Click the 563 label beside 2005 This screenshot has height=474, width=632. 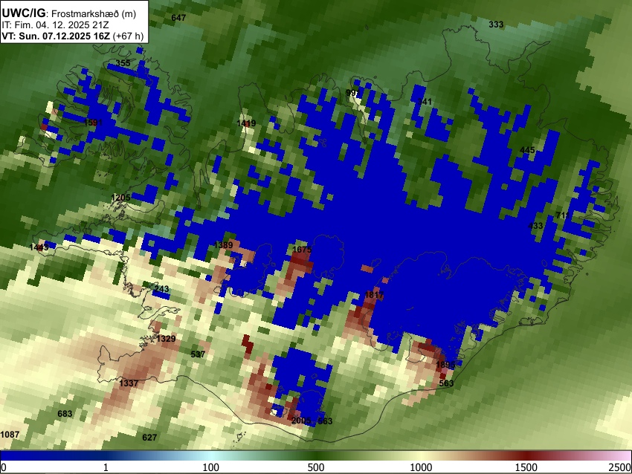click(325, 421)
